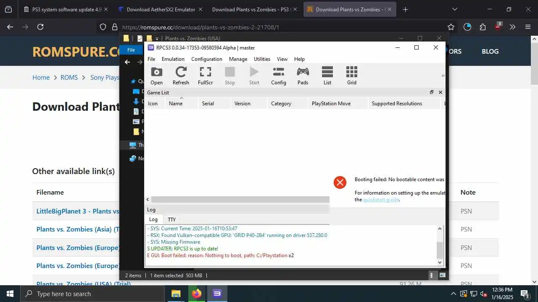Click the log panel scrollbar thumb
Screen dimensions: 538x302
(440, 250)
